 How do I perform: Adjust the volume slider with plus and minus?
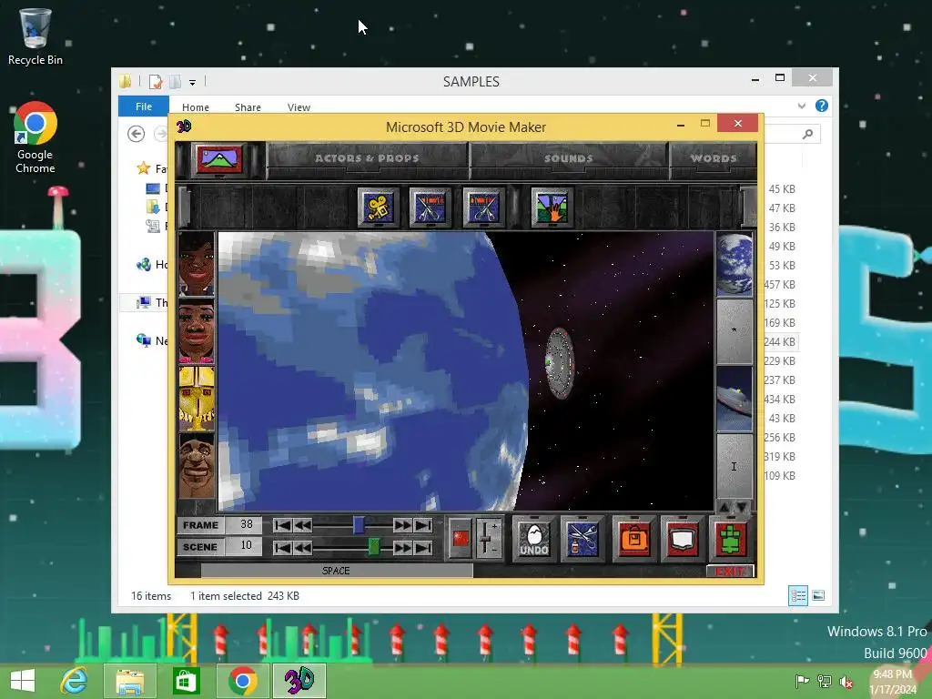tap(488, 538)
